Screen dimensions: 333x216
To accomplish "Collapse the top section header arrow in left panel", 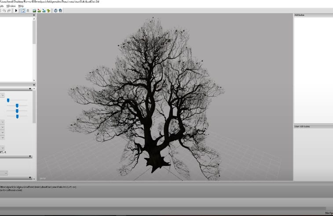I will [30, 89].
